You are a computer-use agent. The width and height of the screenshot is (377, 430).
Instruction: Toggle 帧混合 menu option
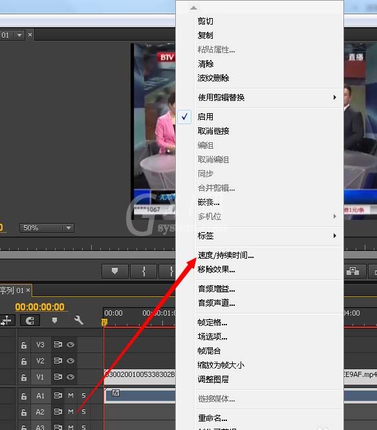point(210,350)
